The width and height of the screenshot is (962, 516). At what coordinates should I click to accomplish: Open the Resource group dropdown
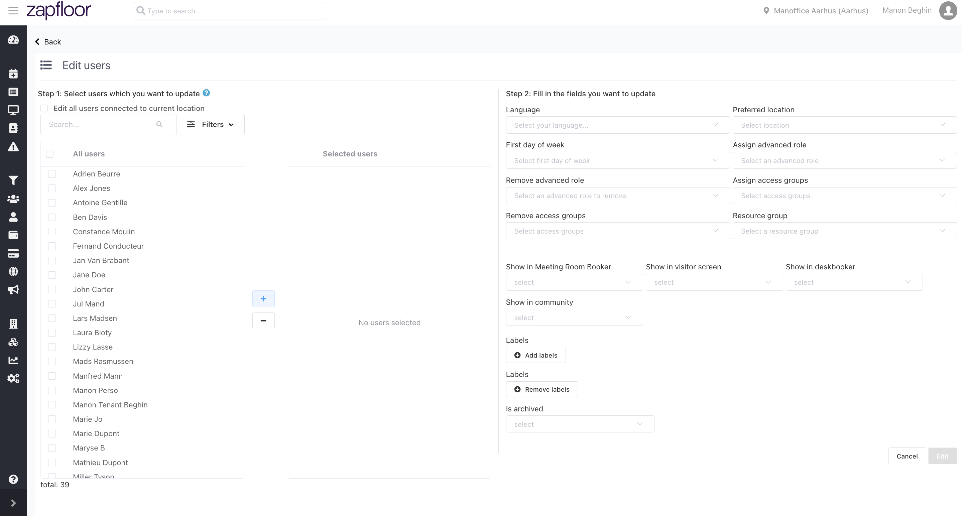coord(844,231)
